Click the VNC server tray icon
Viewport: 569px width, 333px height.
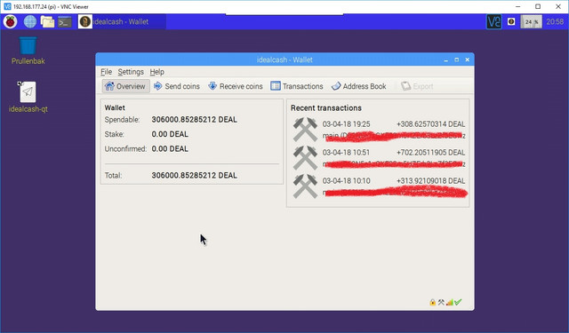click(x=494, y=21)
